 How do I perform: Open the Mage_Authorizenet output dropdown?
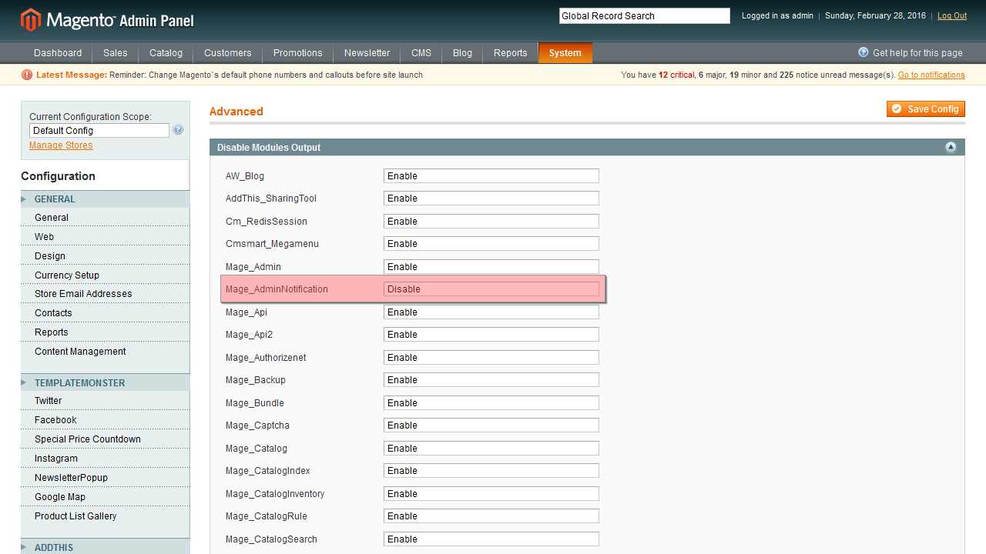[x=491, y=358]
